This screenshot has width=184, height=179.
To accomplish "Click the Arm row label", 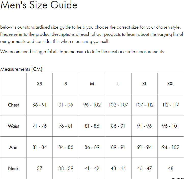I will [x=13, y=147].
